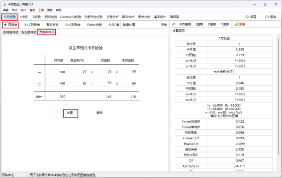Screen dimensions: 282x178
Task: Open the 设置 gear icon
Action: (x=247, y=17)
